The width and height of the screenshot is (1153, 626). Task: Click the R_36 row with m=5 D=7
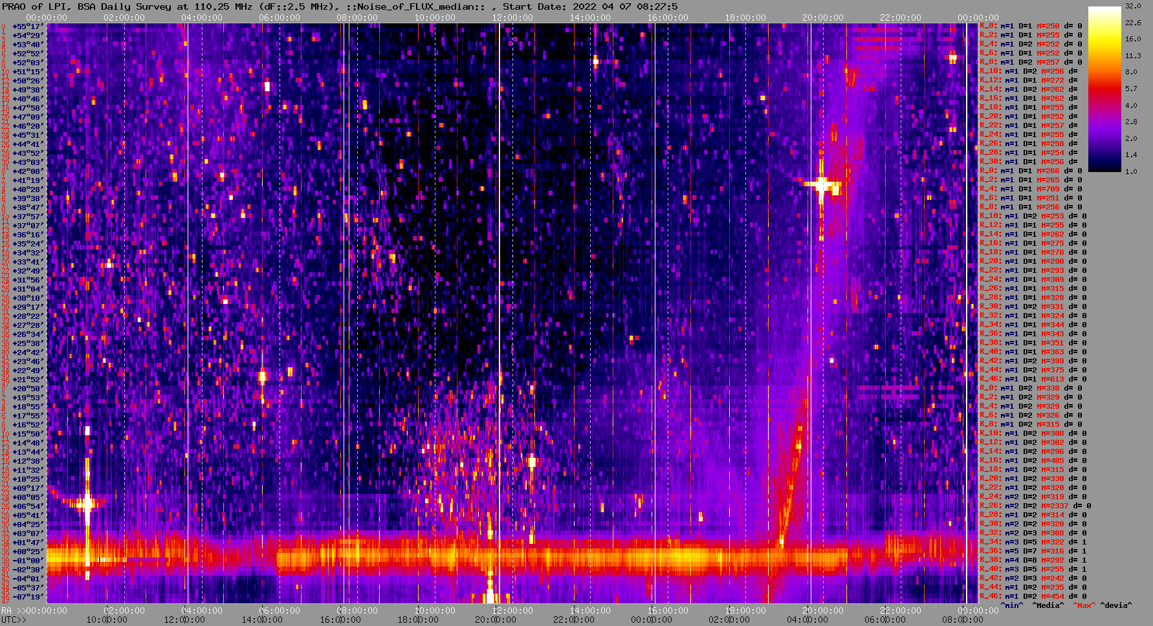(1033, 551)
